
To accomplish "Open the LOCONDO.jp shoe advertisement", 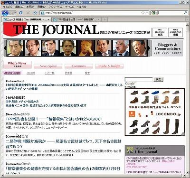I will pyautogui.click(x=155, y=112).
